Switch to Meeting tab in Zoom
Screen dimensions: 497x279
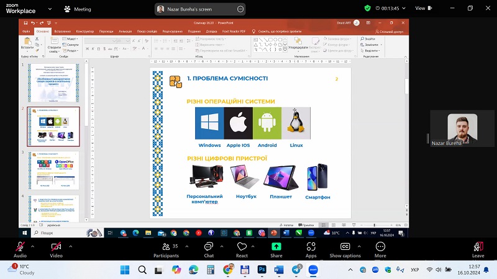point(78,9)
